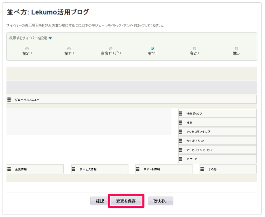Select the サービス情報 module label
The width and height of the screenshot is (265, 217).
pyautogui.click(x=88, y=169)
